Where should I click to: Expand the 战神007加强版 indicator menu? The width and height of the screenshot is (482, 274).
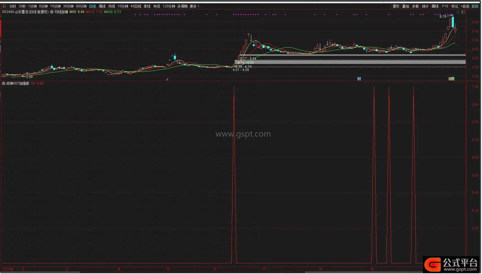point(4,83)
